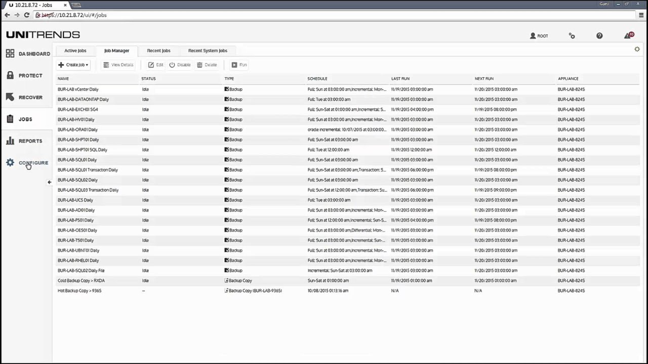Open the Dashboard sidebar icon
Viewport: 648px width, 364px height.
pos(10,54)
